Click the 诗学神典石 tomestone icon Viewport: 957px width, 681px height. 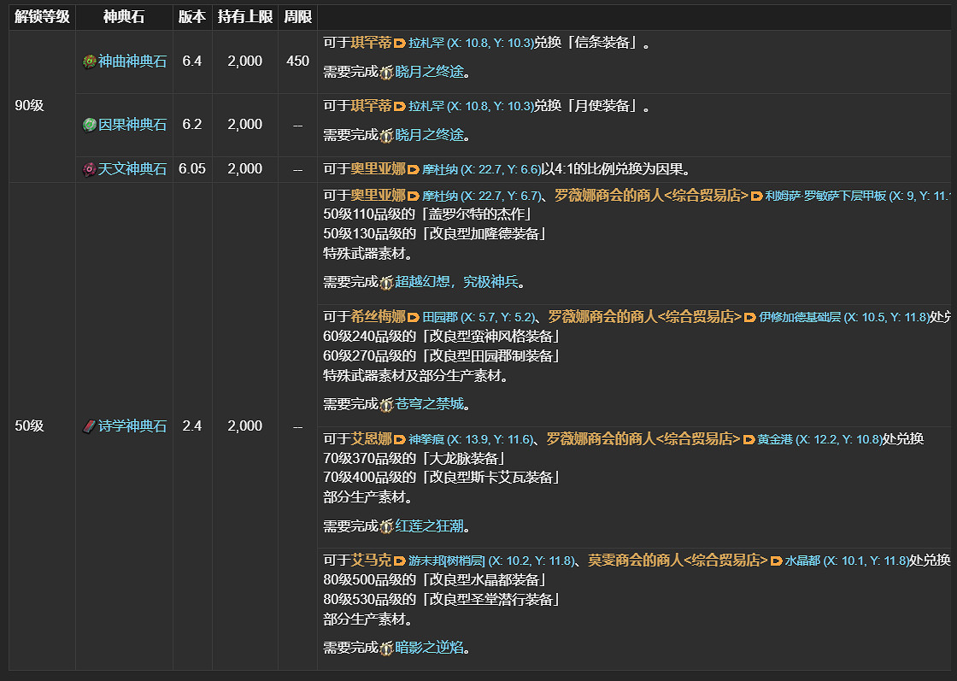[x=90, y=426]
